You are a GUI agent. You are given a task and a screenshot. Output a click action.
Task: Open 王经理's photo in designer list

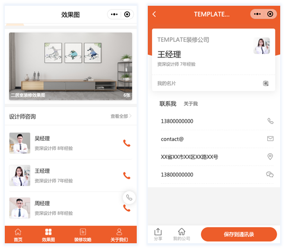[x=20, y=175]
